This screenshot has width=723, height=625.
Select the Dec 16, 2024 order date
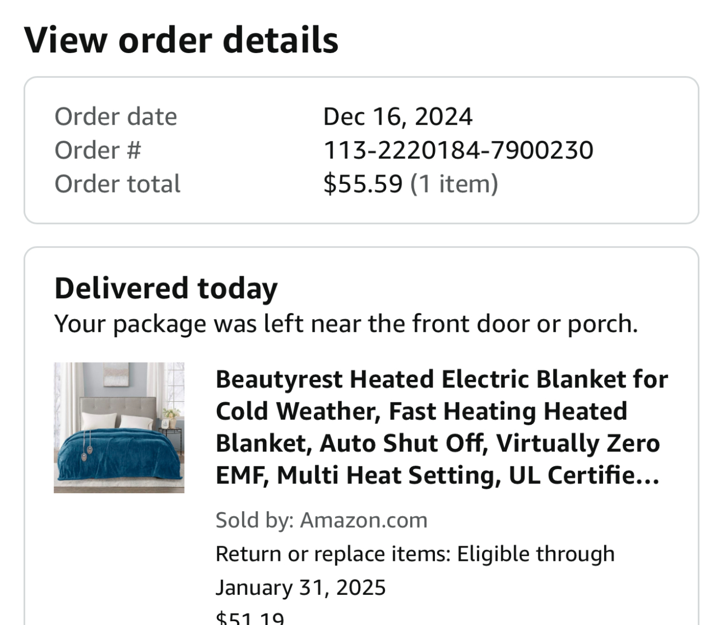pyautogui.click(x=398, y=117)
